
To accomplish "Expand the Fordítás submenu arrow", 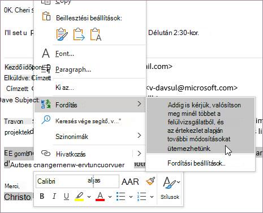I will click(139, 104).
